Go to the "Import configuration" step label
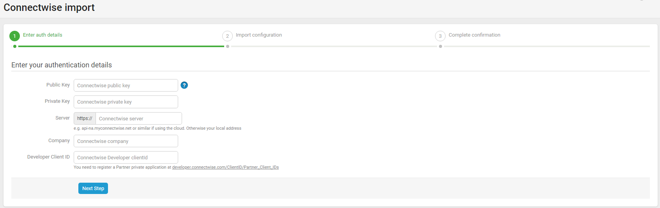 [258, 35]
